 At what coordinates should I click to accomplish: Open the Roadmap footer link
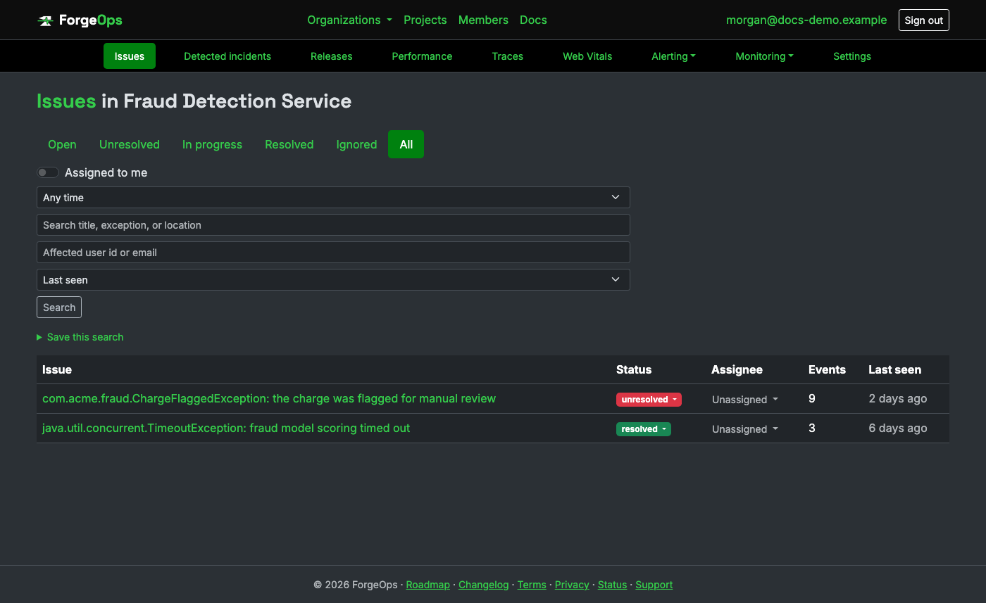[428, 585]
